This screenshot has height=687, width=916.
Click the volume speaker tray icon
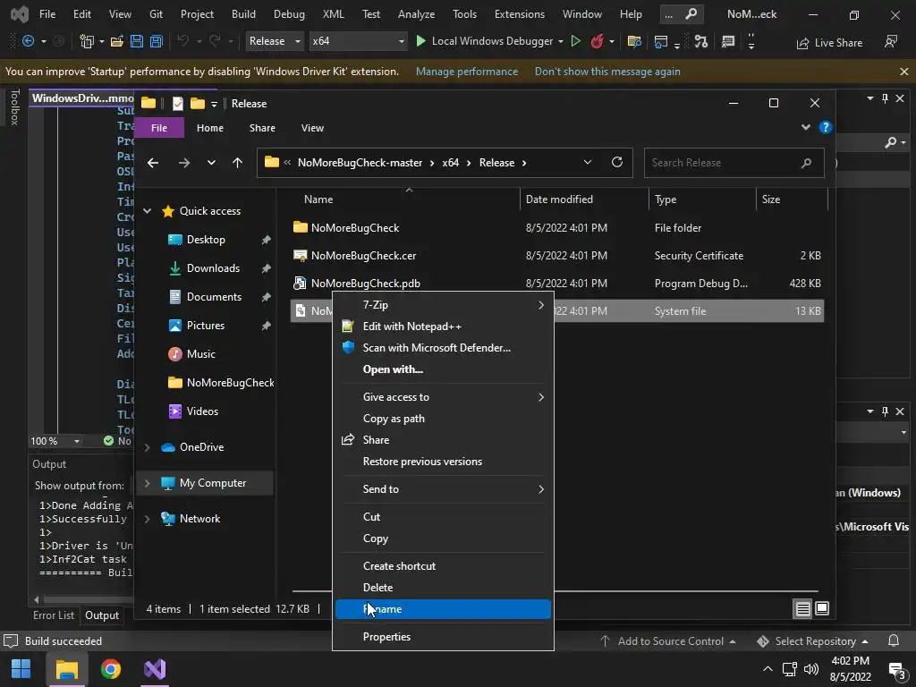pyautogui.click(x=810, y=669)
